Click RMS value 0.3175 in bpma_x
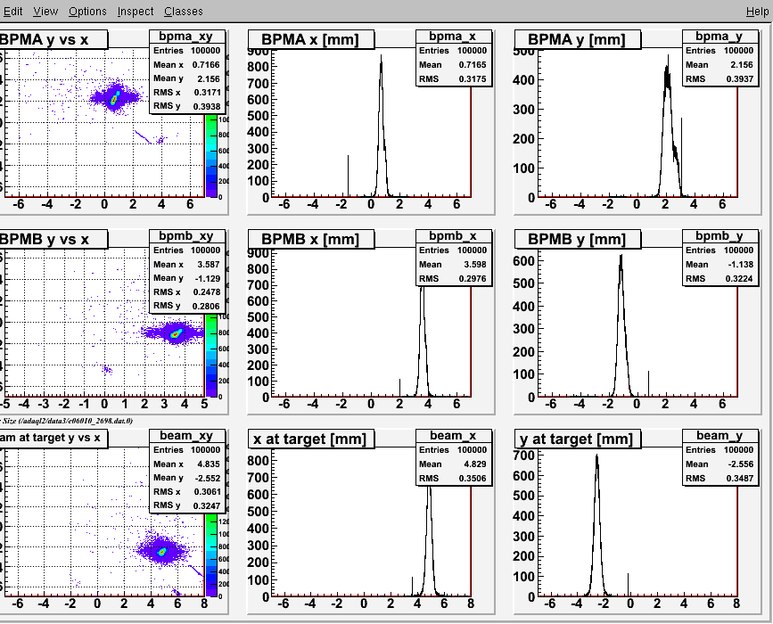This screenshot has height=624, width=773. (473, 78)
